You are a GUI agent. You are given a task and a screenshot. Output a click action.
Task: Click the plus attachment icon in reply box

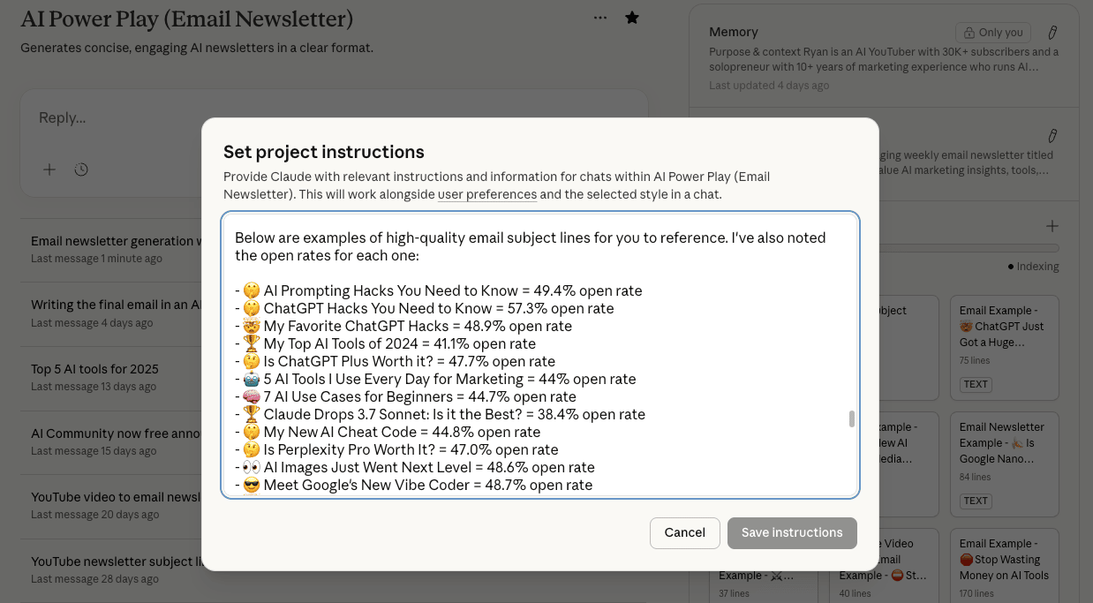(x=49, y=170)
